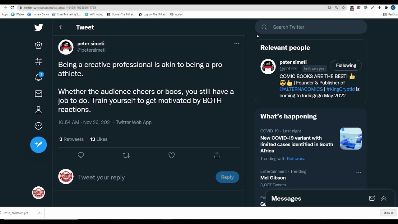Open options for Mel Gibson trend
Screen dimensions: 398x224
(x=359, y=172)
